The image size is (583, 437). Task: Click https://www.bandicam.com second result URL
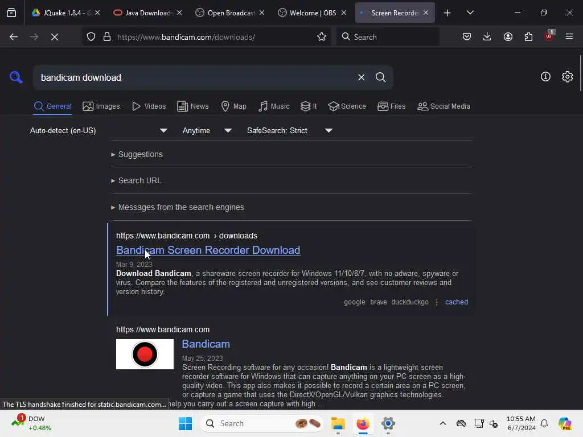click(163, 329)
